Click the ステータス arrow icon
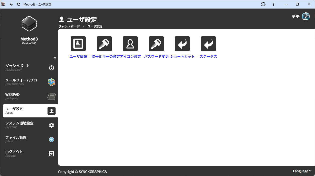 [208, 44]
